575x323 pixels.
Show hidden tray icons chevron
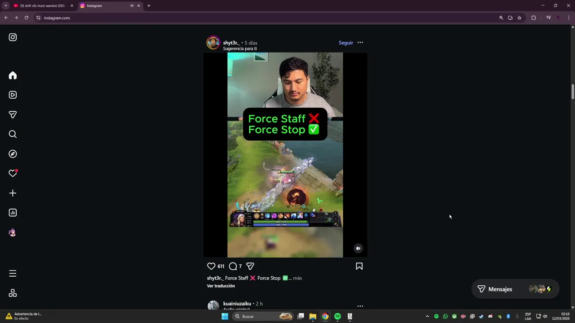427,316
